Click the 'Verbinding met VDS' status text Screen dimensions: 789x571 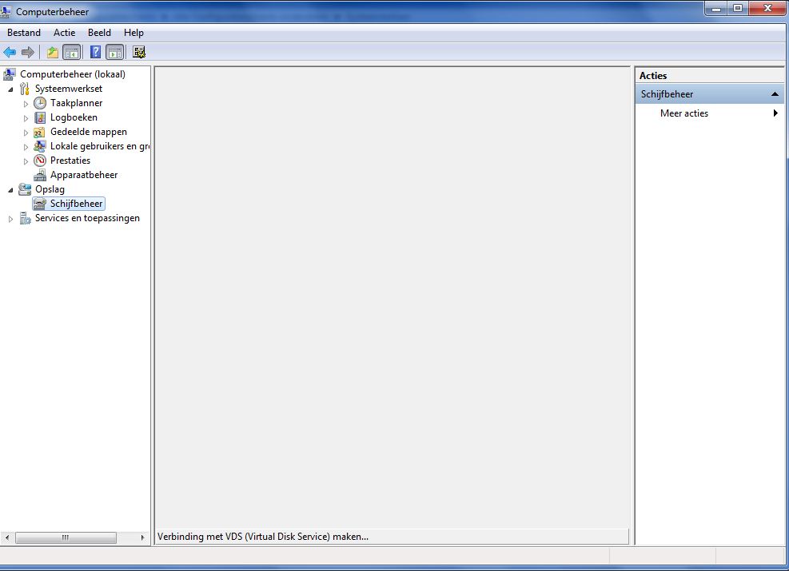[263, 537]
